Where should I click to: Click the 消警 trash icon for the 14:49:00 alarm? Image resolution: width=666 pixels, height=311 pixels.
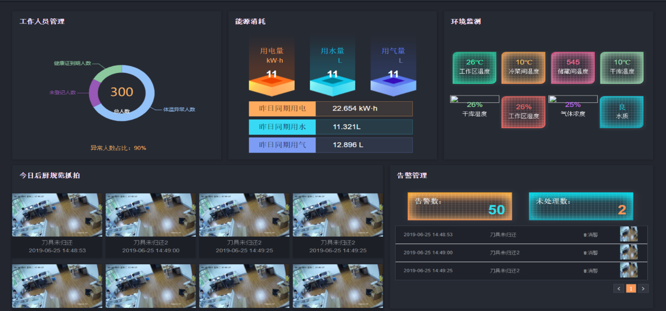coord(585,253)
